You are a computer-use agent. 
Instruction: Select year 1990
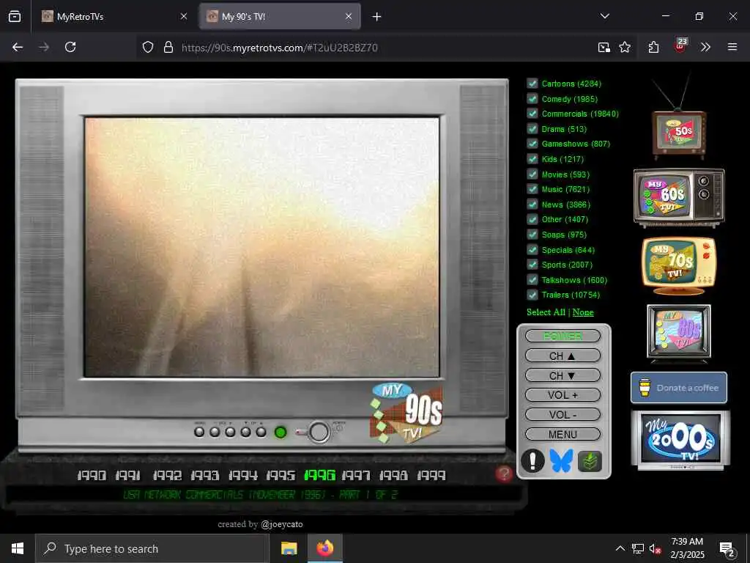click(x=92, y=475)
